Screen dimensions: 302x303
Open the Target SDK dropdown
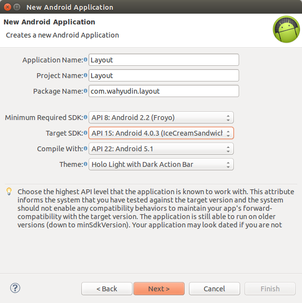161,133
